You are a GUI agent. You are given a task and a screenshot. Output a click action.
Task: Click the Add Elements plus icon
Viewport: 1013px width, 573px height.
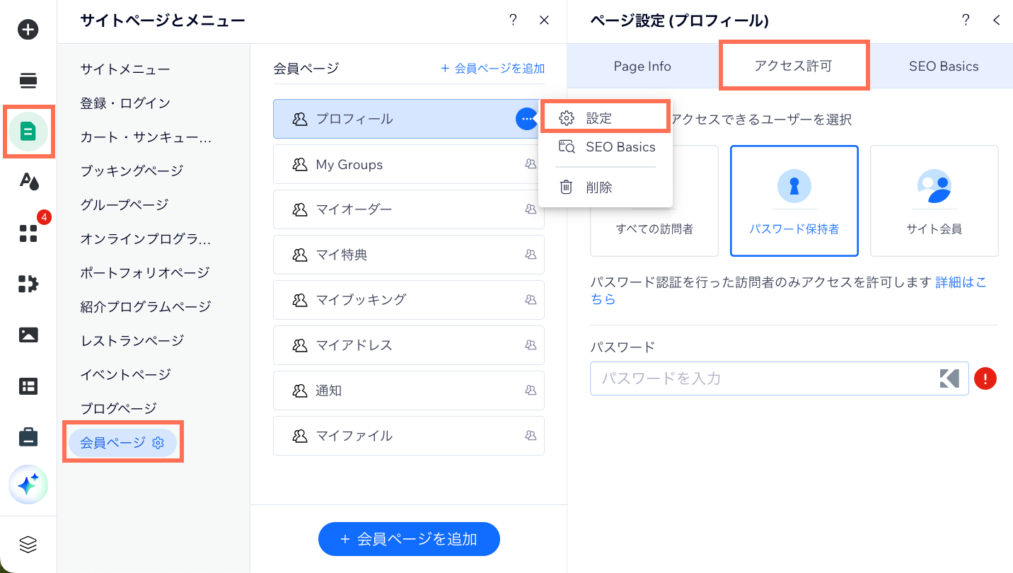tap(28, 30)
